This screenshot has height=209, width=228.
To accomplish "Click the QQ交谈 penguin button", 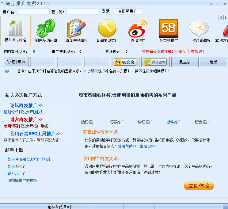I will click(x=125, y=62).
